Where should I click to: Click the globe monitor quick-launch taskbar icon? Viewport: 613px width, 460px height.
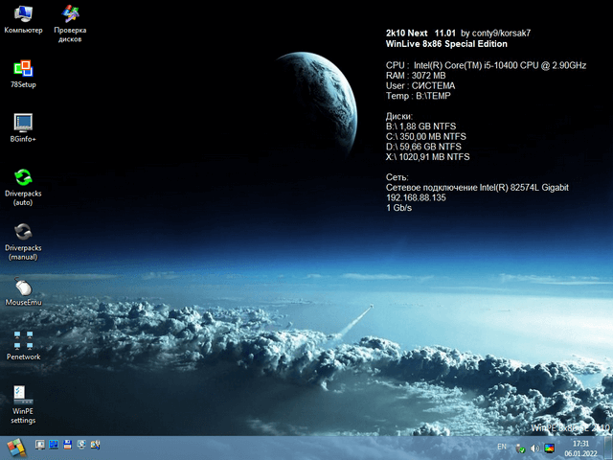[x=81, y=445]
